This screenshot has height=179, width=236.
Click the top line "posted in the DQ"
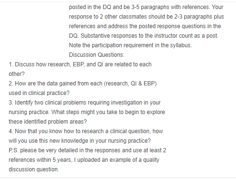point(146,7)
